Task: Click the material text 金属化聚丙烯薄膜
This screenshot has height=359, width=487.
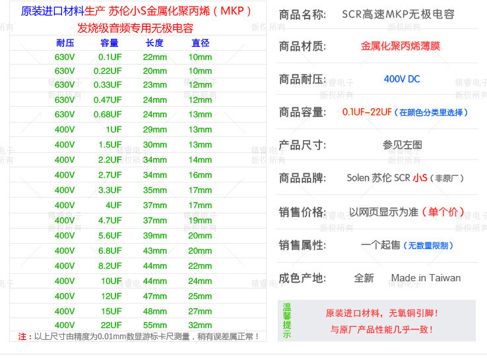Action: coord(401,47)
